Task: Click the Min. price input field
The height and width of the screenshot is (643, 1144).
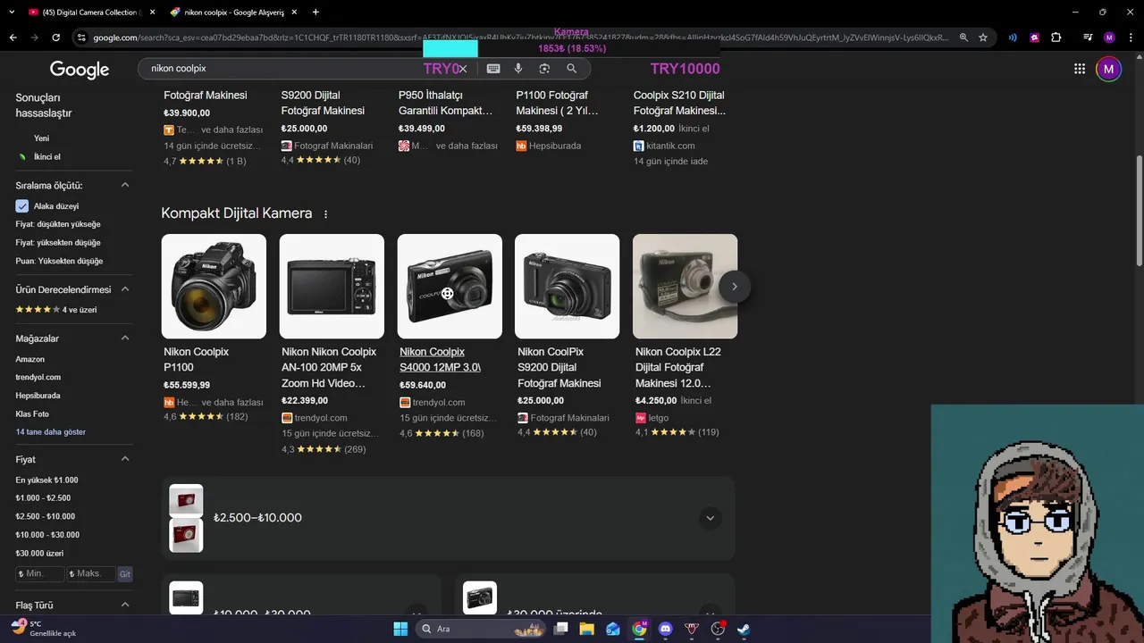Action: tap(40, 574)
